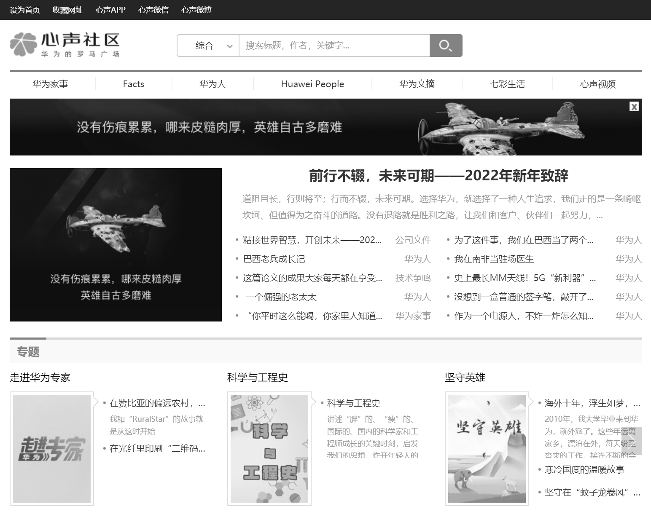Open article 粘接世界智慧，开创未来

[312, 240]
